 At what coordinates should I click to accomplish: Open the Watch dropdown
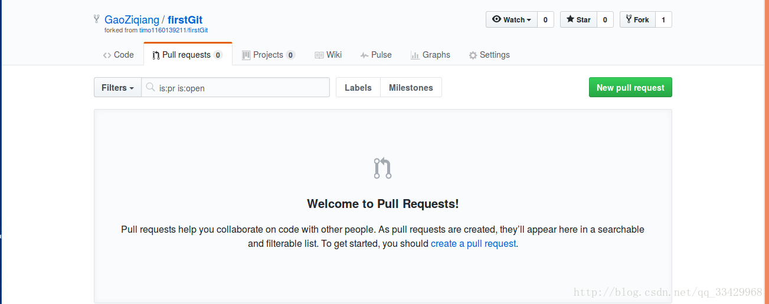tap(512, 19)
